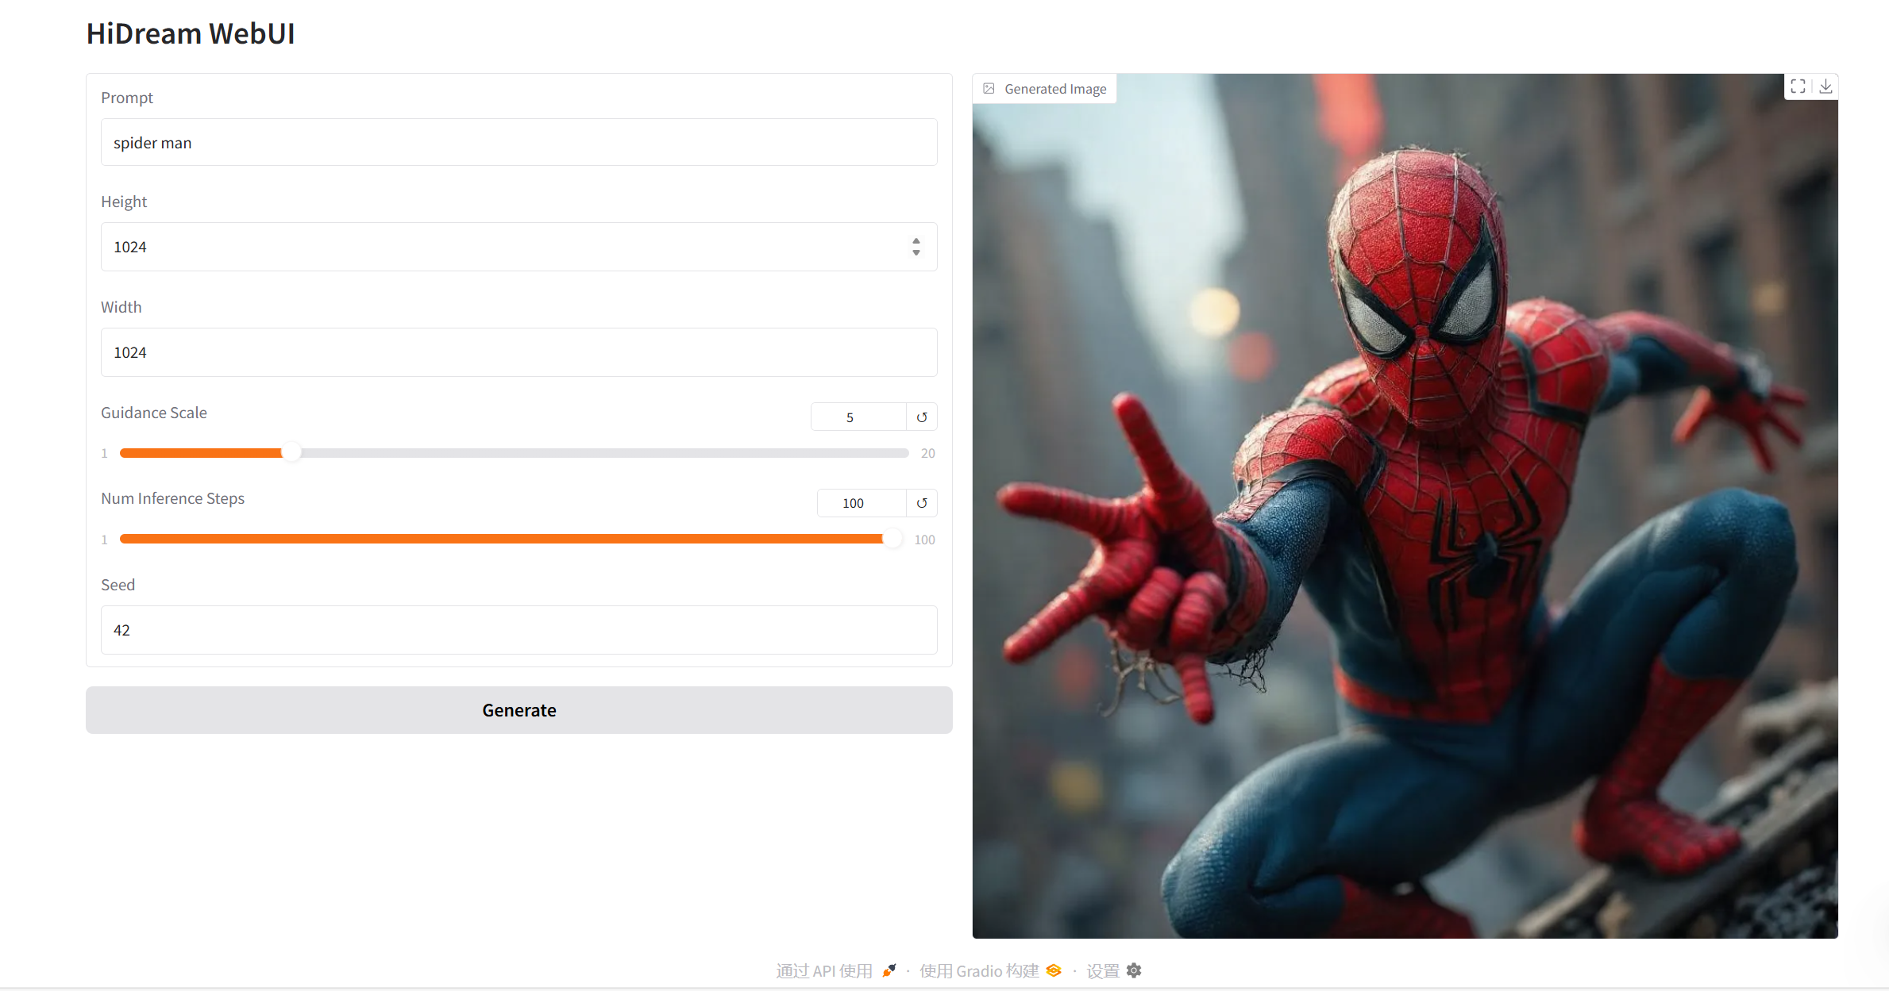1889x991 pixels.
Task: Click the Num Inference Steps slider handle
Action: click(892, 539)
